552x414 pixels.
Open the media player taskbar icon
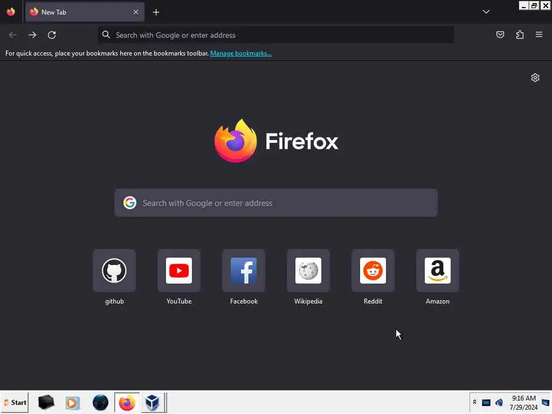tap(73, 402)
